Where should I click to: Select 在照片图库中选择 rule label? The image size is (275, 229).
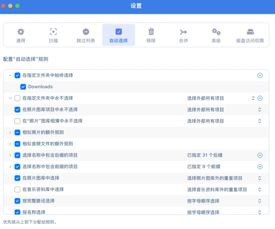41,178
